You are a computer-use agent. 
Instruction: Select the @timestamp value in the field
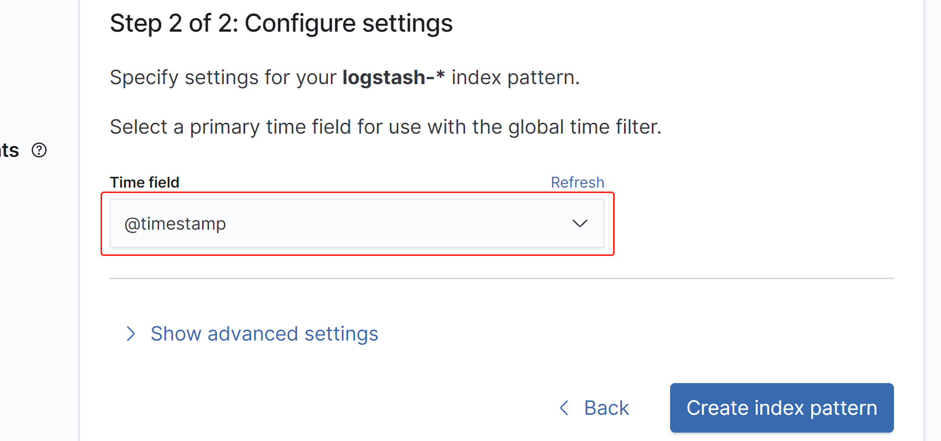coord(175,224)
